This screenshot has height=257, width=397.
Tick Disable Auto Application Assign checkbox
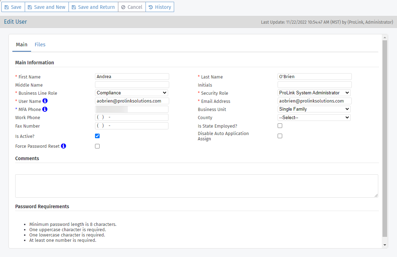point(280,136)
